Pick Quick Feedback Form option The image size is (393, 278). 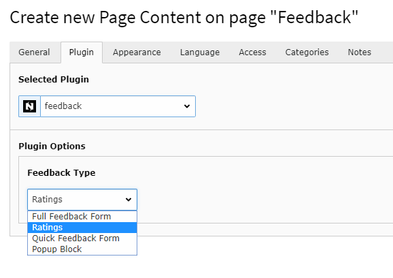tap(82, 238)
